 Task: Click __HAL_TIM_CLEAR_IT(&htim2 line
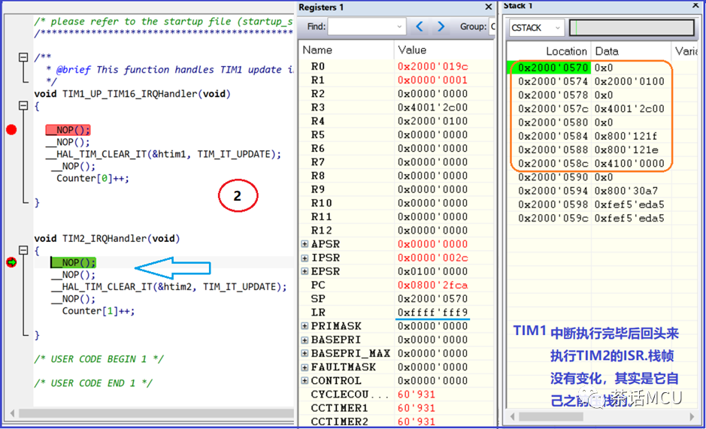click(168, 287)
